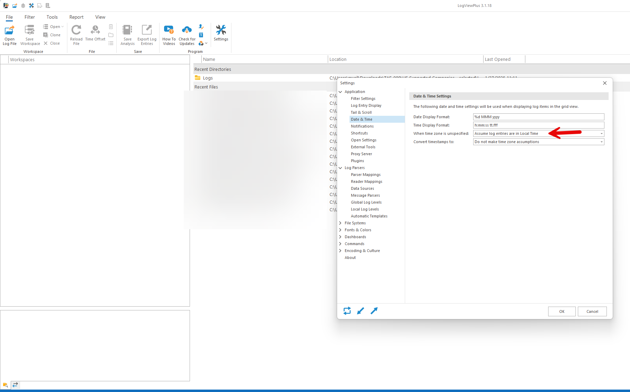Viewport: 630px width, 392px height.
Task: Click the Location column header
Action: tap(405, 59)
